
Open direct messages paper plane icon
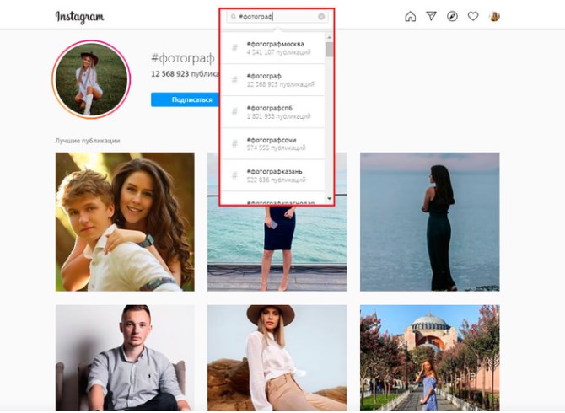432,16
